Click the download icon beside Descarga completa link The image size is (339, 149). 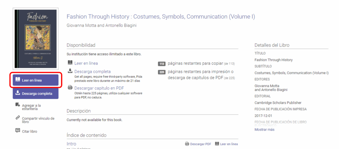tap(70, 71)
